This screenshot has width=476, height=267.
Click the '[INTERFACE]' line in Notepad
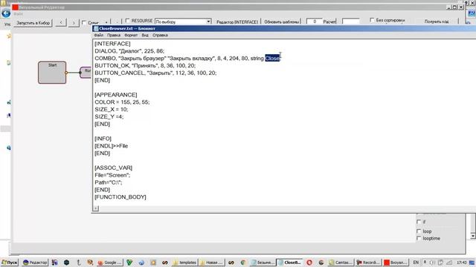tap(112, 44)
